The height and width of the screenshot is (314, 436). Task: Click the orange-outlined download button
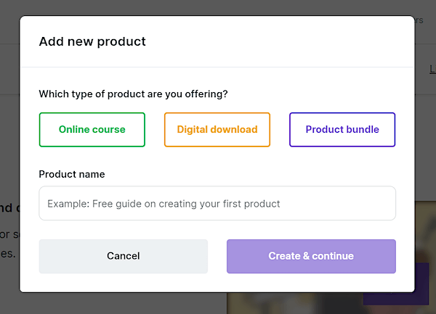(x=217, y=130)
